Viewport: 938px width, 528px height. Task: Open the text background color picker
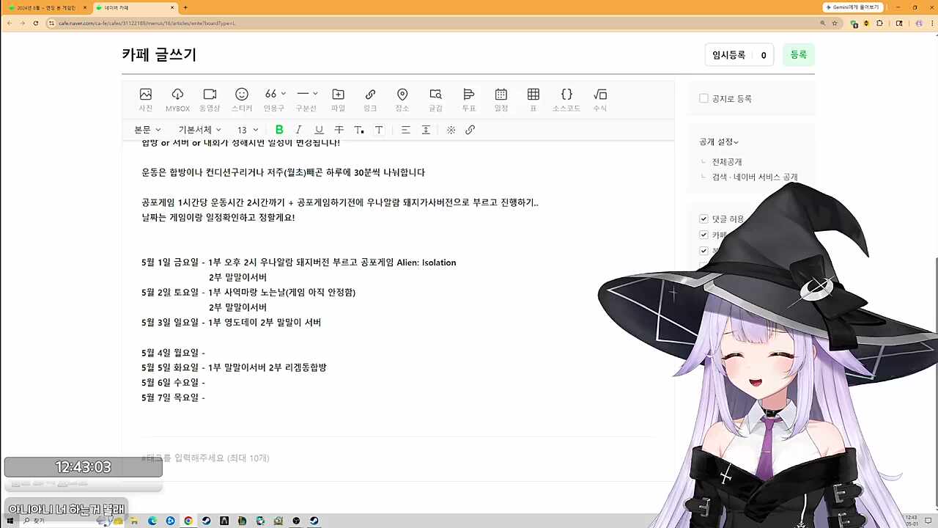coord(379,130)
